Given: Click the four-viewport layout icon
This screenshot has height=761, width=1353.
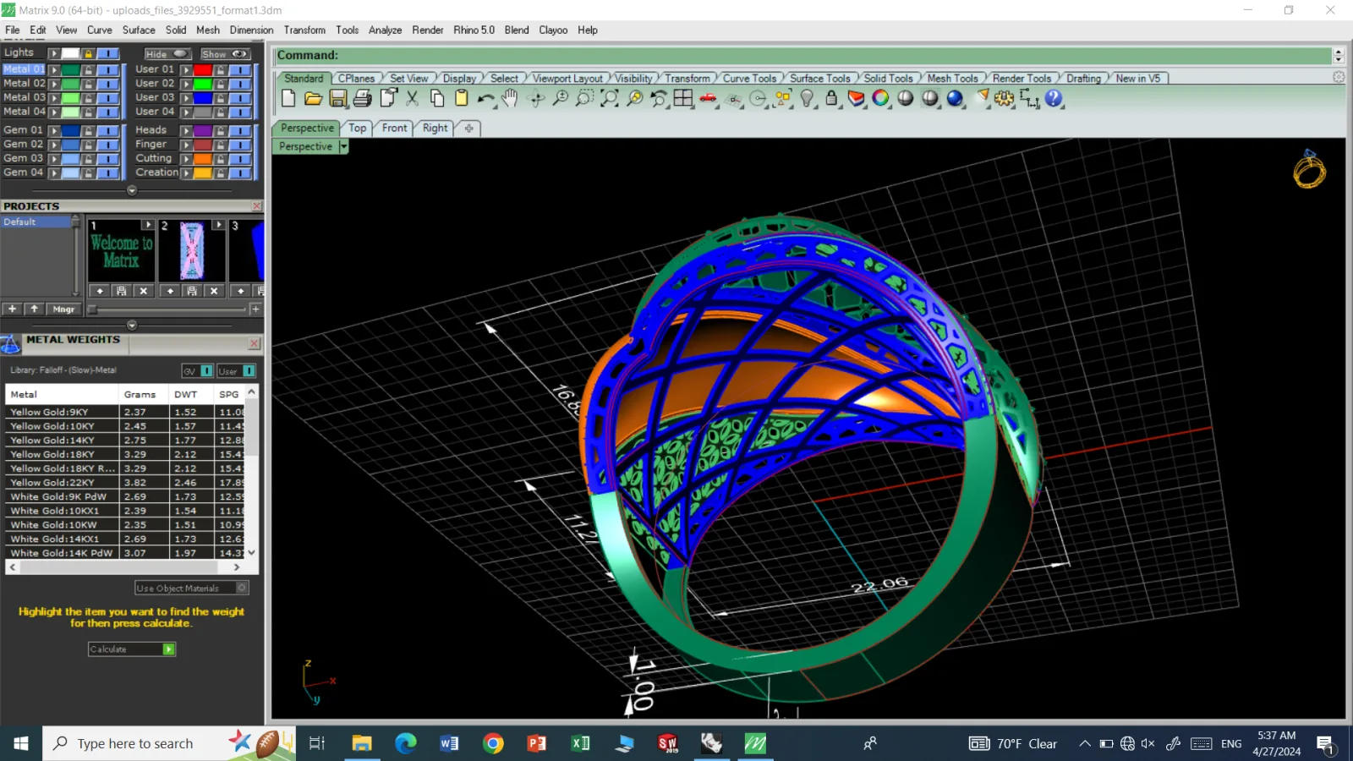Looking at the screenshot, I should [x=683, y=98].
